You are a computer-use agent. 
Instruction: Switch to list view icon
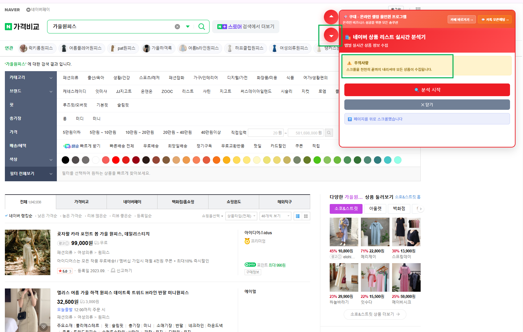click(x=298, y=216)
